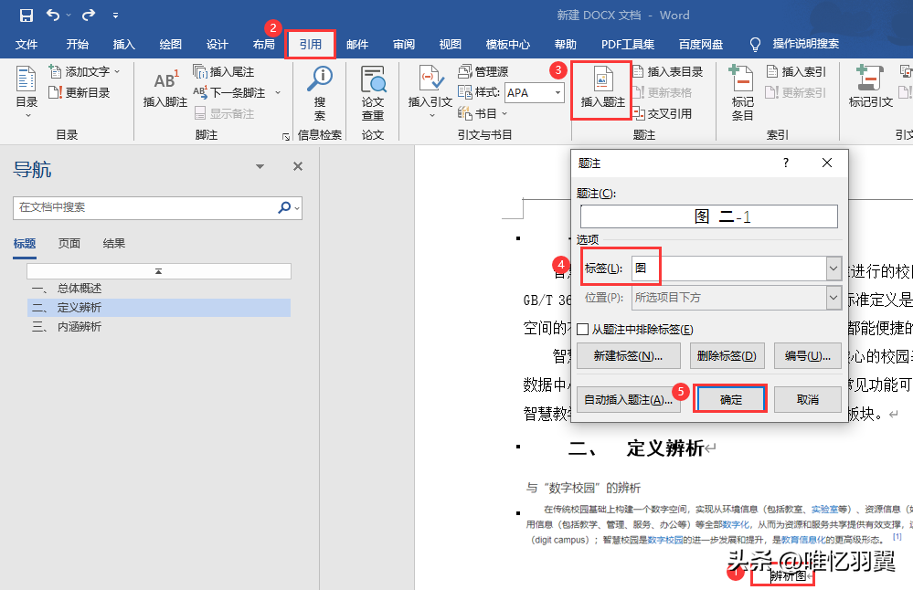The width and height of the screenshot is (913, 590).
Task: Click 标记条目 index entry button
Action: 742,93
